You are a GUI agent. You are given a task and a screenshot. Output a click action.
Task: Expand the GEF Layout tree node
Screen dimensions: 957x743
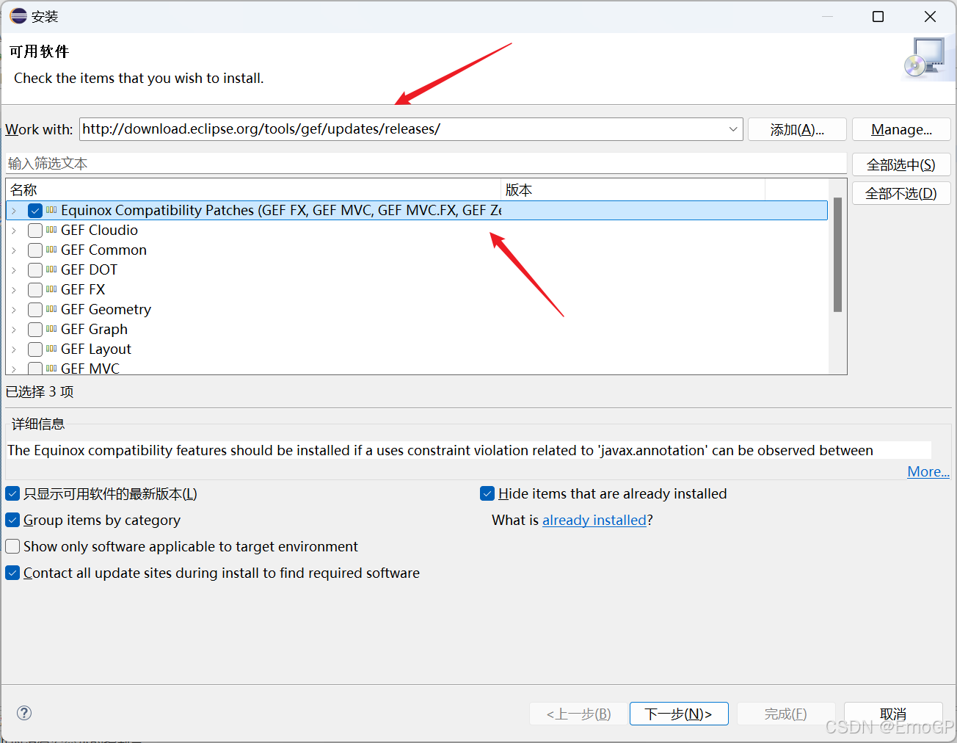coord(14,349)
